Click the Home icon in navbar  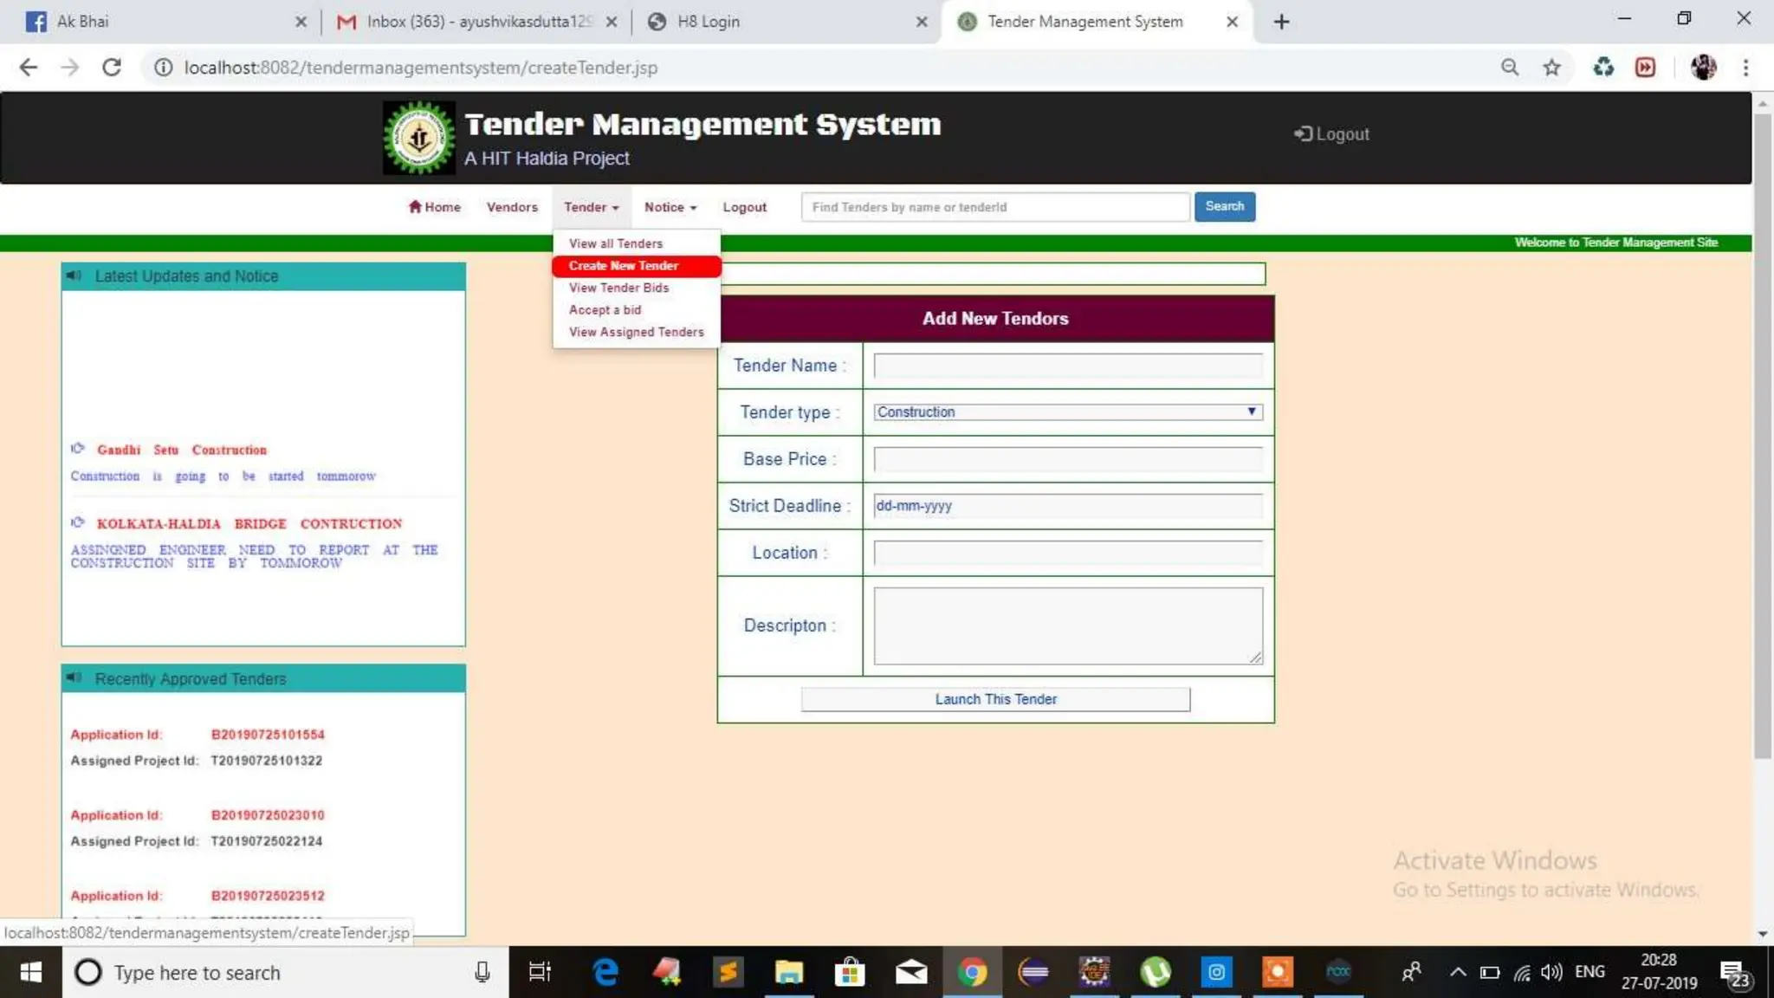[415, 206]
